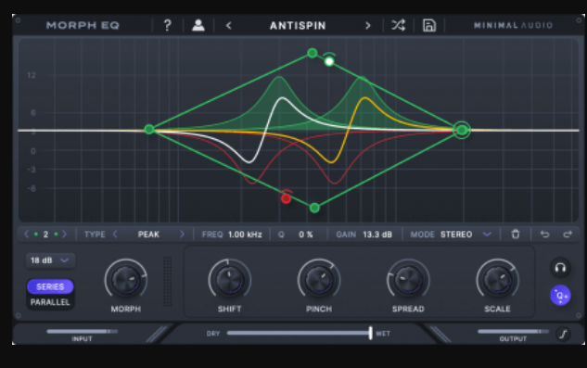The width and height of the screenshot is (587, 368).
Task: Select PARALLEL routing mode
Action: tap(50, 302)
